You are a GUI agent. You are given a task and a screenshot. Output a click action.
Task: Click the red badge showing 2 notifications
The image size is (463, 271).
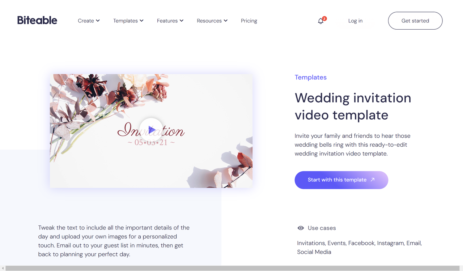[x=324, y=18]
